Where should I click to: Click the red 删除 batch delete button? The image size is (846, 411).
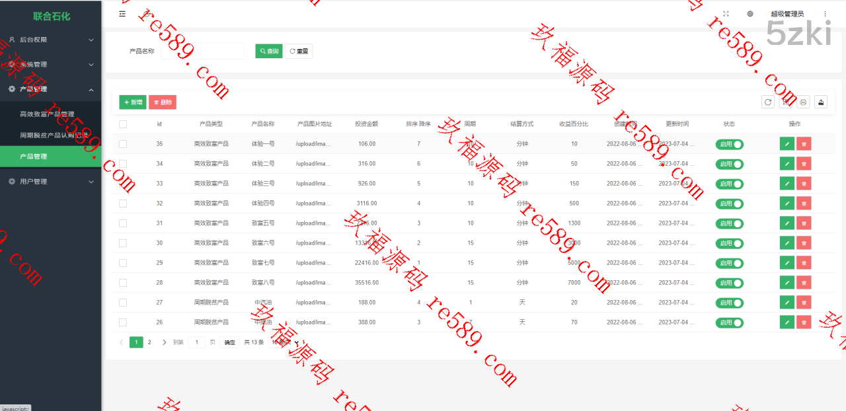click(x=163, y=102)
